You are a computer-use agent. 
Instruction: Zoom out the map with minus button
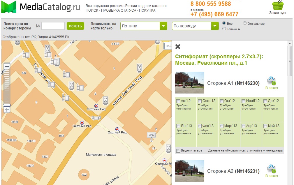(7, 66)
